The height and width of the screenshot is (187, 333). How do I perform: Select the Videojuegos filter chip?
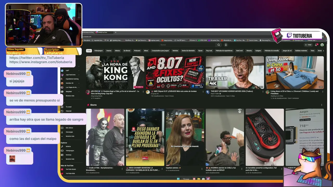coord(98,51)
